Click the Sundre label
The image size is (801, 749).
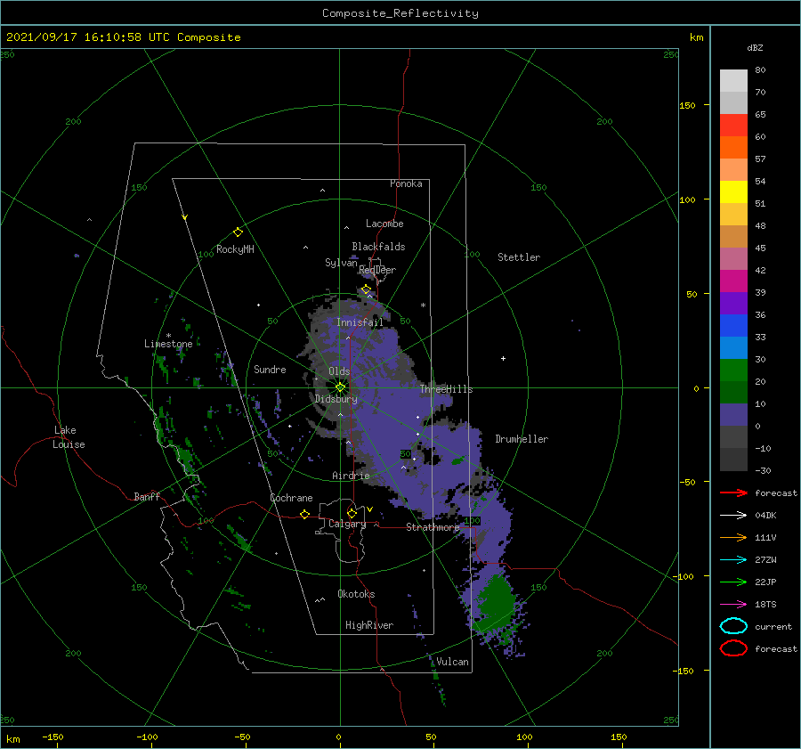coord(270,369)
